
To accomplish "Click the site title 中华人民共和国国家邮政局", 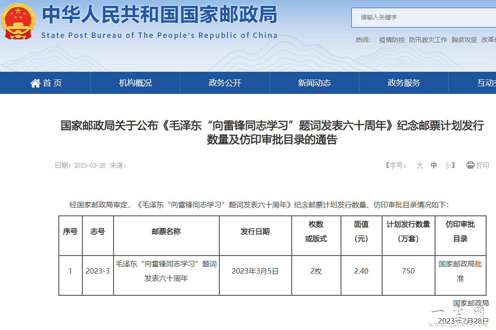I will tap(160, 15).
